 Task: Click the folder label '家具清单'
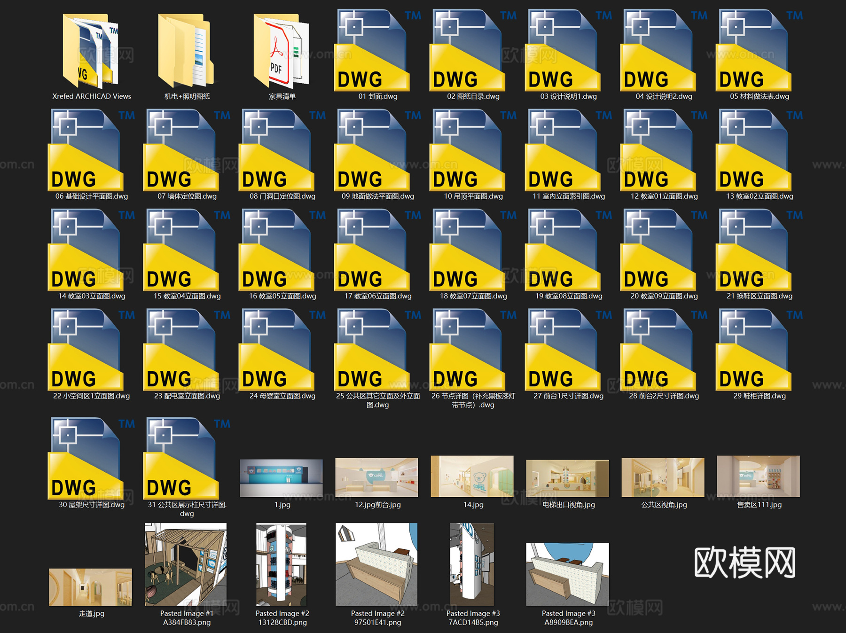click(282, 96)
